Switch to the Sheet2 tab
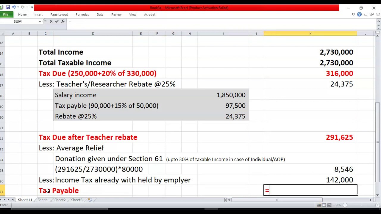Viewport: 381px width, 214px height. coord(60,200)
